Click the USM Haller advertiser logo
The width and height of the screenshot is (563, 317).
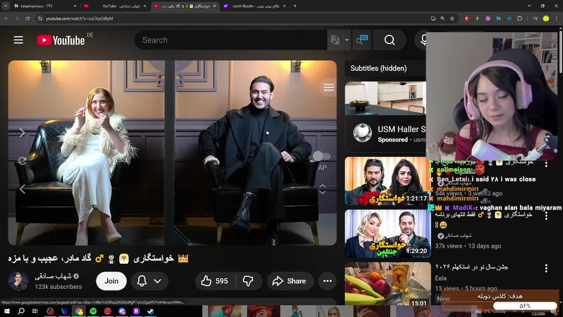coord(362,133)
